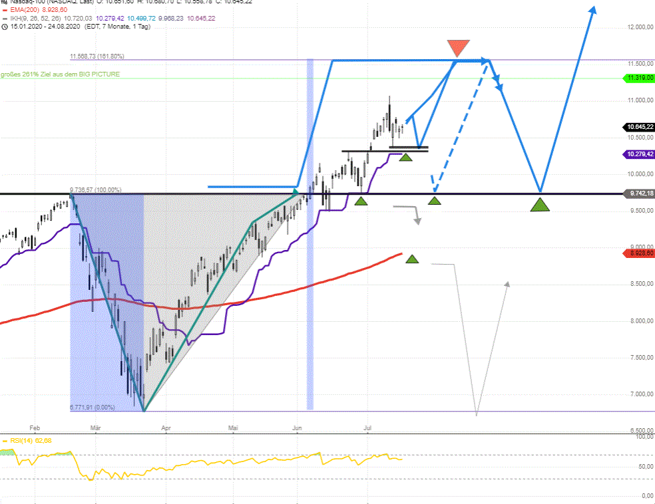The image size is (655, 504).
Task: Click the 11.568,73 (161.80%) Fibonacci label
Action: tap(97, 57)
